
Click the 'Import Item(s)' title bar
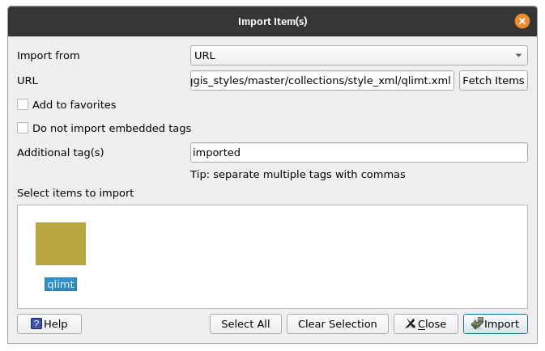pos(272,22)
